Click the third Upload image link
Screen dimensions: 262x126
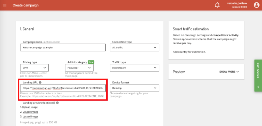(x=30, y=116)
